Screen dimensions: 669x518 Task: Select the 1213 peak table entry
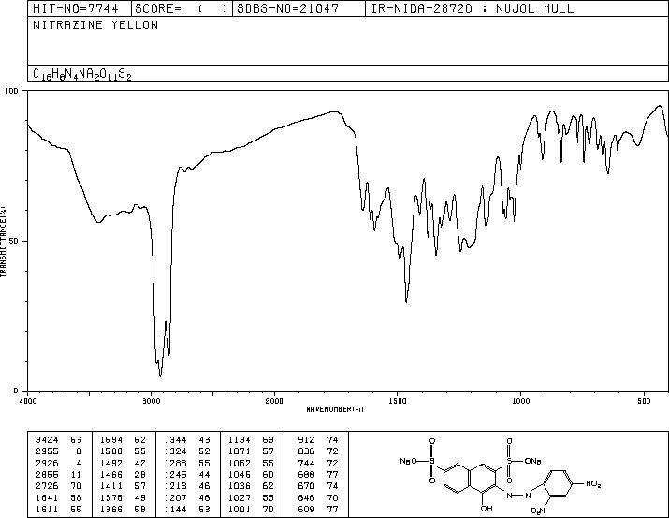click(187, 486)
